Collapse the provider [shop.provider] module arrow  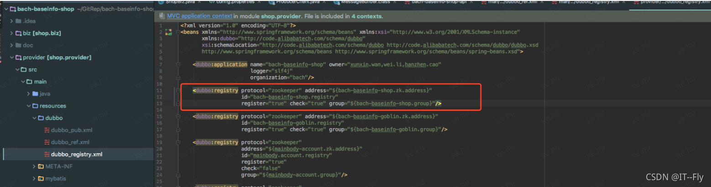(x=12, y=57)
